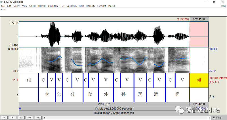Click the Praat window icon in title bar

[2, 2]
